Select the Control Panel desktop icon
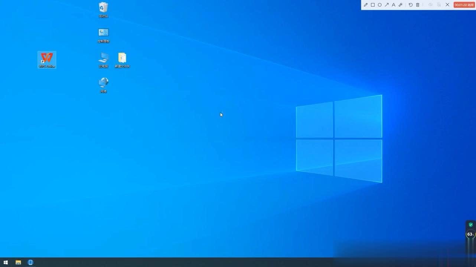The width and height of the screenshot is (476, 267). (103, 34)
